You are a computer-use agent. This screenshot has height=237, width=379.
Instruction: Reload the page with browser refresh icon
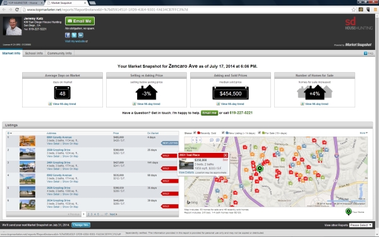[x=16, y=9]
